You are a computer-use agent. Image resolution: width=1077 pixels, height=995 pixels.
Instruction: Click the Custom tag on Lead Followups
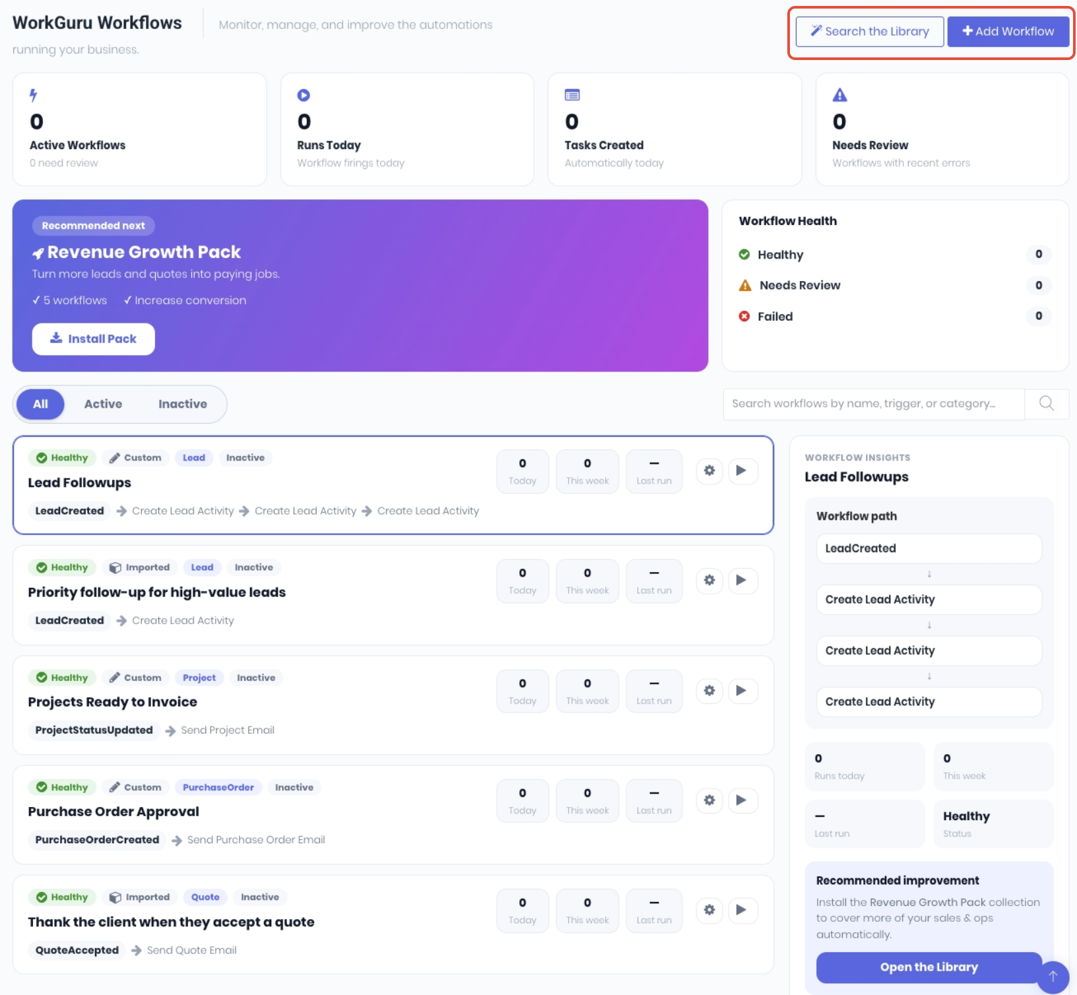(x=136, y=458)
